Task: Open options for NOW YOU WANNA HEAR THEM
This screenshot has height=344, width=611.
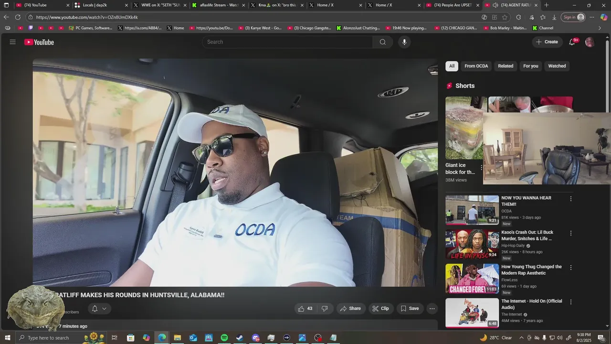Action: point(570,199)
